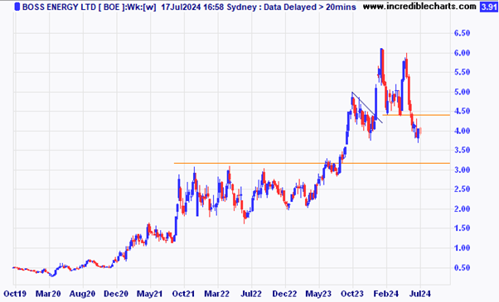Click the 1.50 price axis label
Screen dimensions: 499x302
pyautogui.click(x=462, y=228)
